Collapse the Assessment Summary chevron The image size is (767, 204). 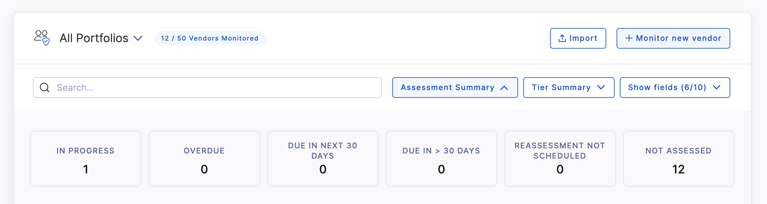pyautogui.click(x=504, y=88)
